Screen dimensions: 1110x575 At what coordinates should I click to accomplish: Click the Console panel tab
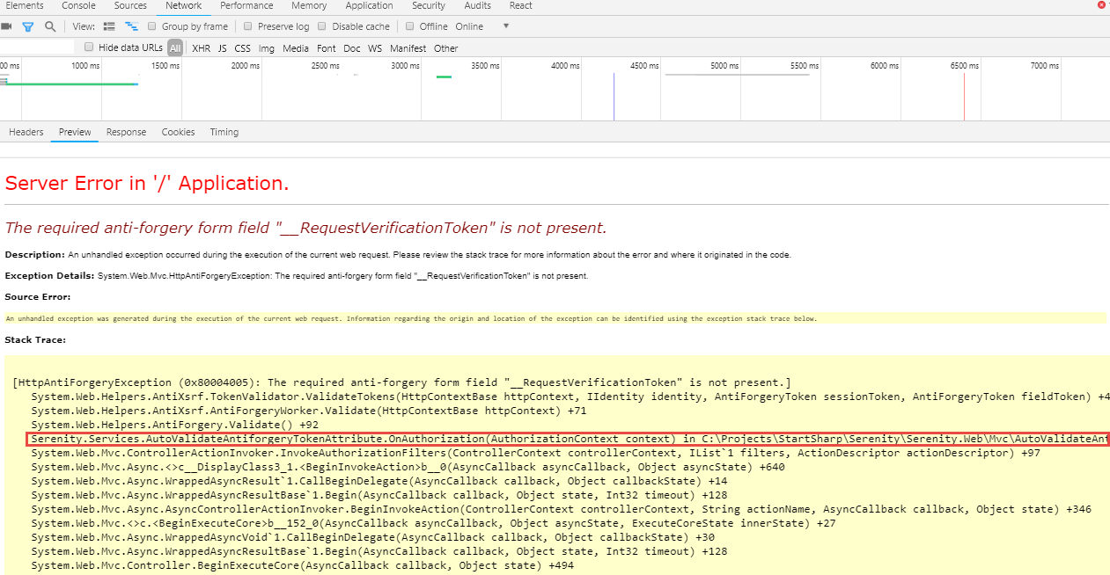click(x=78, y=6)
